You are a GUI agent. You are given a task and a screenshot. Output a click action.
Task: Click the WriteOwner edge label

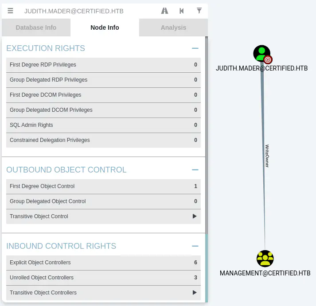click(267, 156)
